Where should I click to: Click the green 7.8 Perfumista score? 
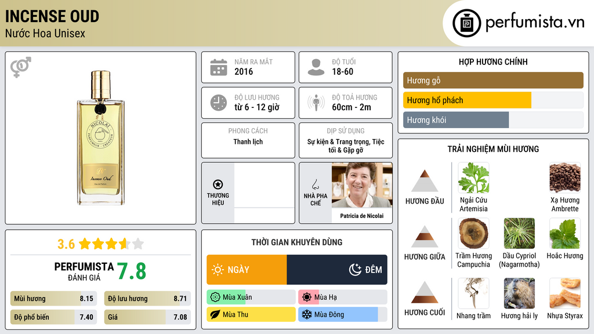(132, 271)
